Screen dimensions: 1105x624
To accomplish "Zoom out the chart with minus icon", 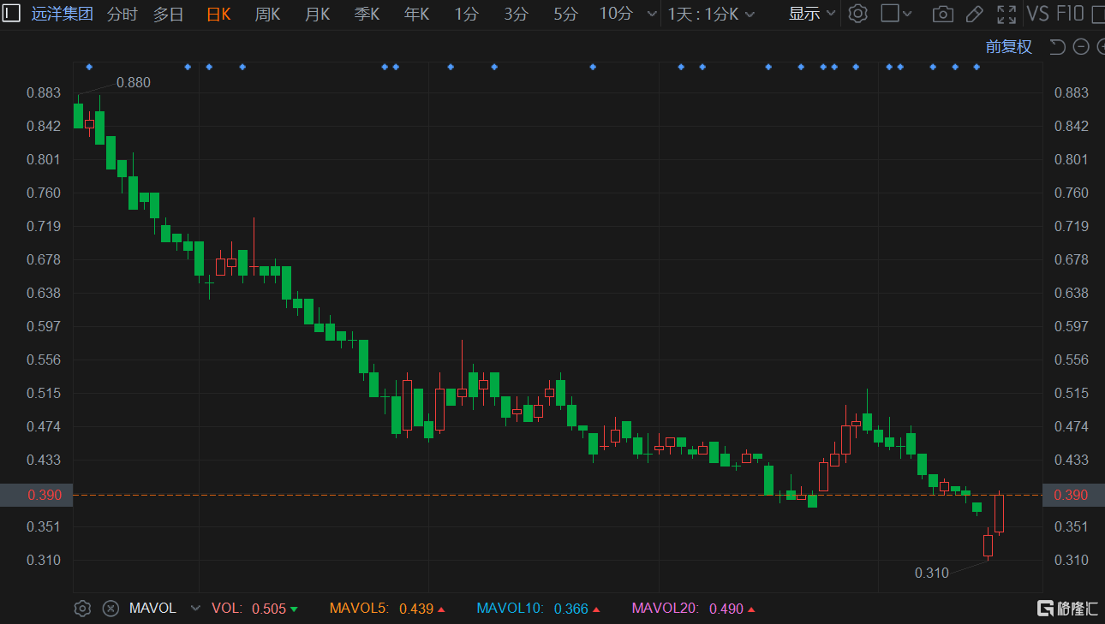I will pyautogui.click(x=1081, y=47).
